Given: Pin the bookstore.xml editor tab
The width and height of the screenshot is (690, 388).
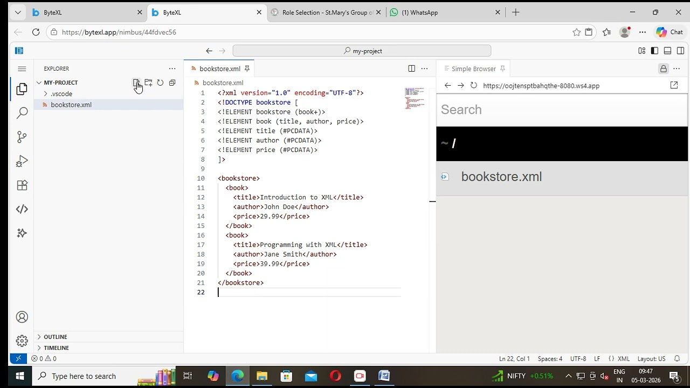Looking at the screenshot, I should click(x=247, y=68).
